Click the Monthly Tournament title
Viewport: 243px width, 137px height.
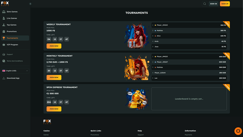[60, 56]
